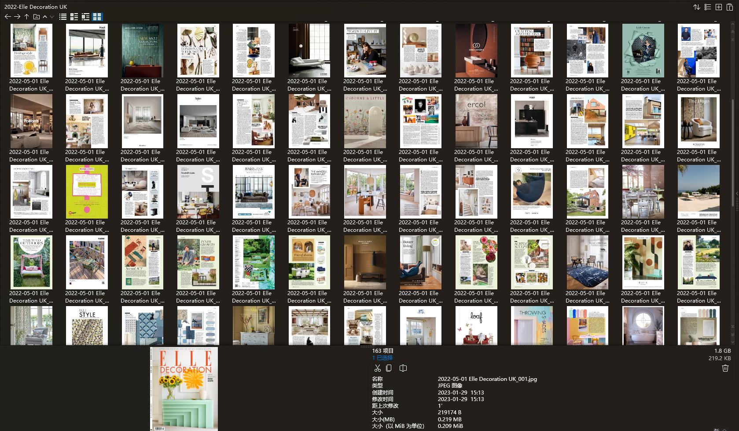This screenshot has height=431, width=739.
Task: Expand the down chevron next to navigation arrows
Action: [x=51, y=17]
